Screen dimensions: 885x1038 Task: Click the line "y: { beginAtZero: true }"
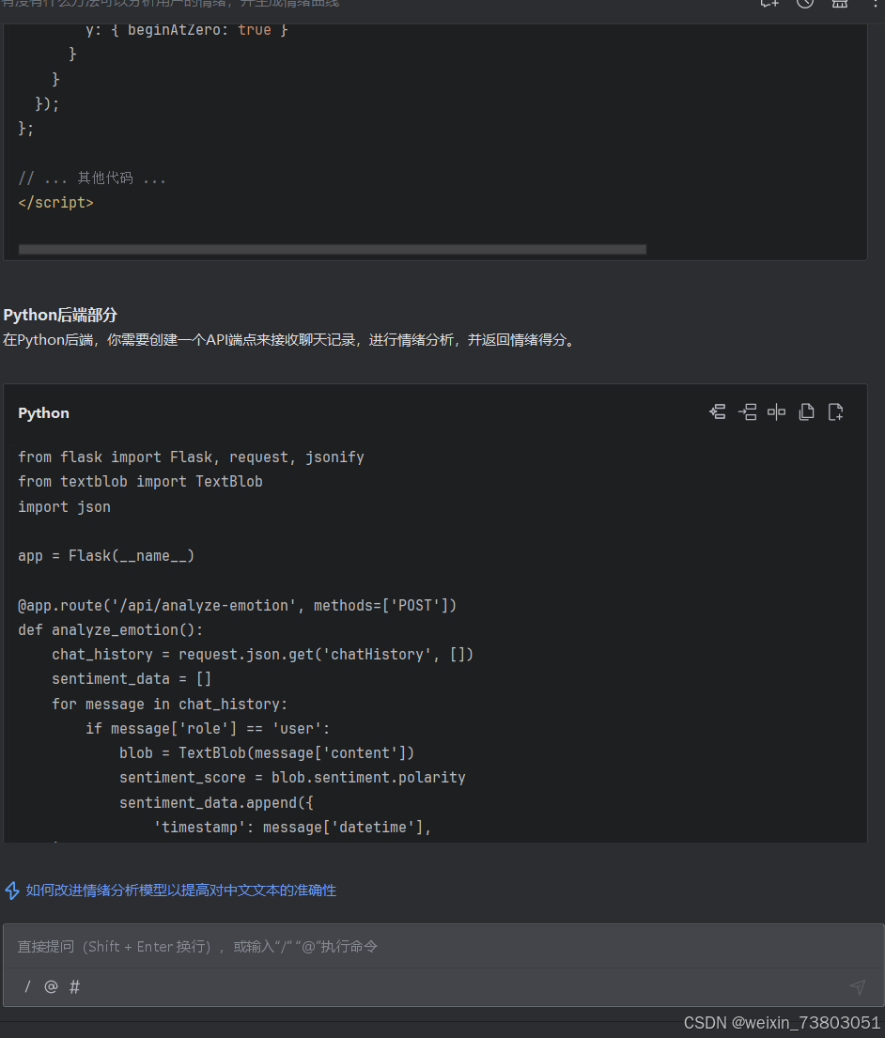187,30
